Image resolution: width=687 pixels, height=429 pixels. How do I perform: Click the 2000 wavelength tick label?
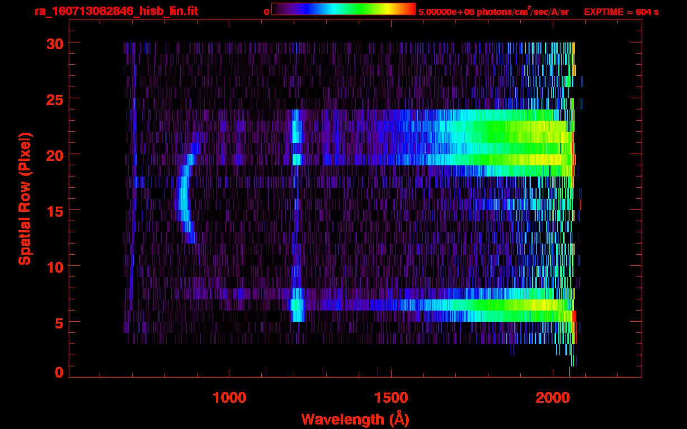(553, 397)
